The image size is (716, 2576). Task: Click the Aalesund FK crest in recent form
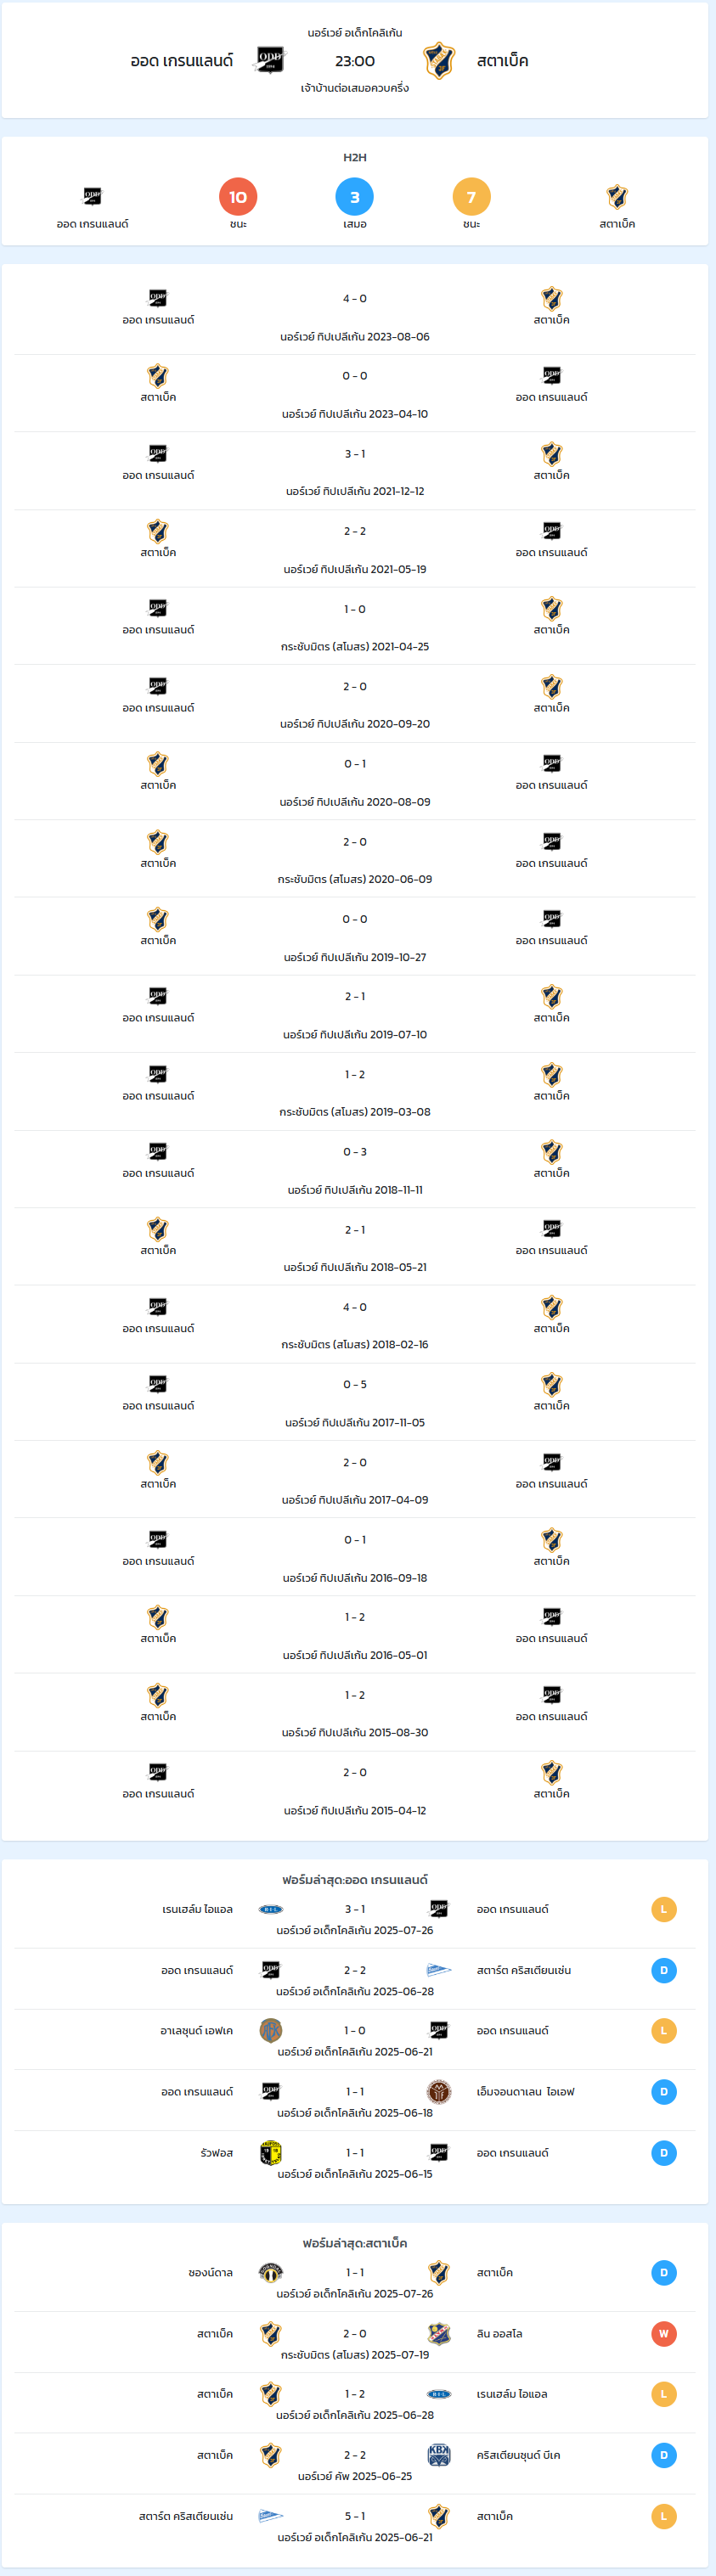click(271, 2030)
